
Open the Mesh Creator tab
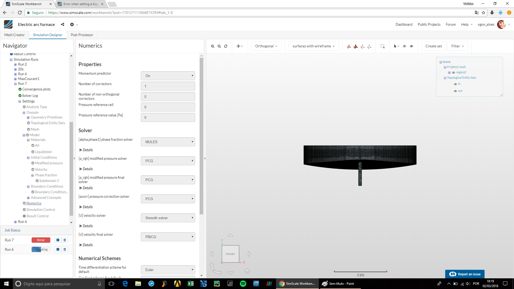pos(14,35)
